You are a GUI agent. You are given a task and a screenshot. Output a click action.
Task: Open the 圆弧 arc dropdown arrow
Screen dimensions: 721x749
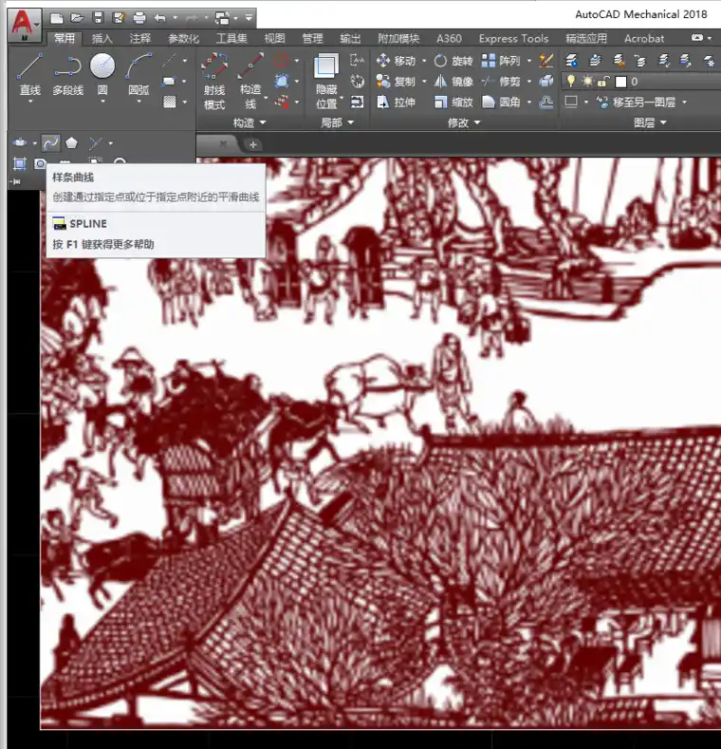coord(139,102)
